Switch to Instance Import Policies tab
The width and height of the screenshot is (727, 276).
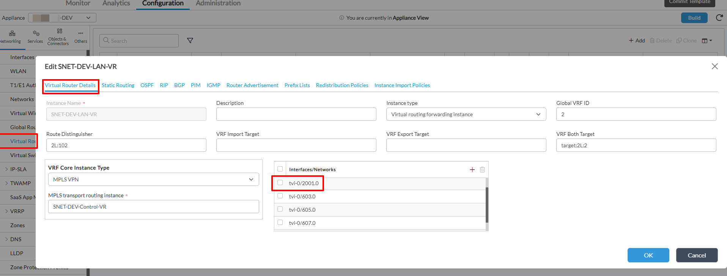[402, 85]
